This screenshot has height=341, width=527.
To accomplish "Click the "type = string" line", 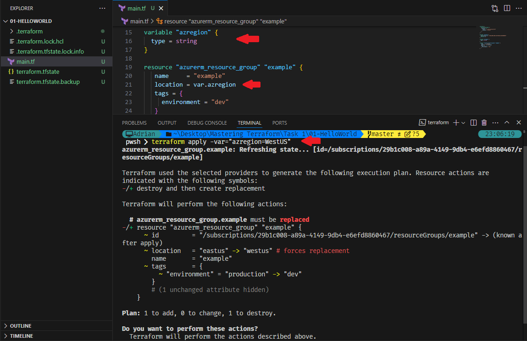I will point(174,41).
